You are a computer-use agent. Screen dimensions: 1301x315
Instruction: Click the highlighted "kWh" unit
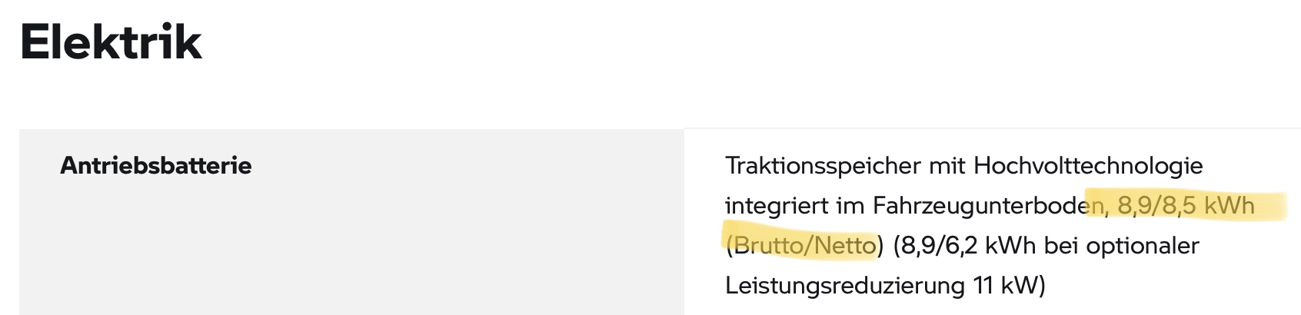1229,206
